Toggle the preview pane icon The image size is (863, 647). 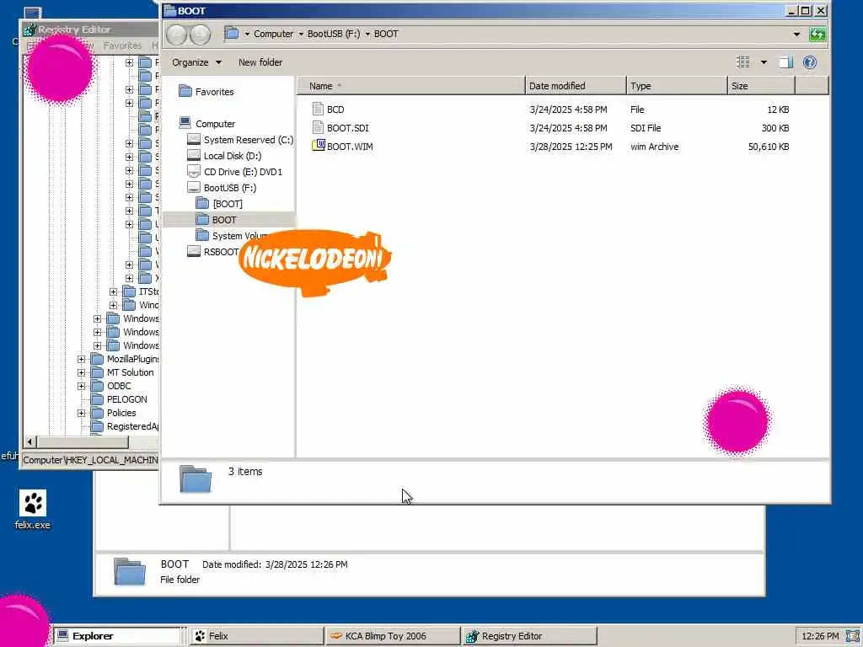point(786,62)
